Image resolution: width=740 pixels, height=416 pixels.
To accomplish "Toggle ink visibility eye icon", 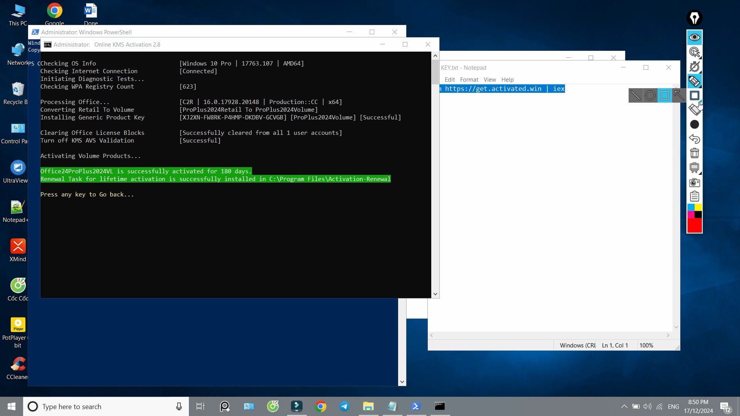I will point(695,37).
